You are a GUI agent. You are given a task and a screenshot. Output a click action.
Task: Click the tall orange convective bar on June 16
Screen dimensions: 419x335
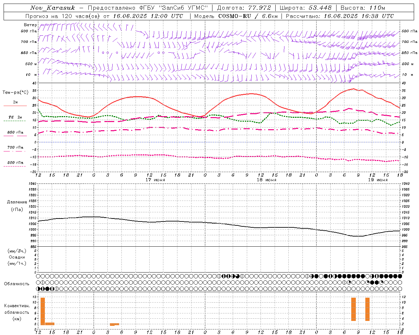[x=43, y=311]
